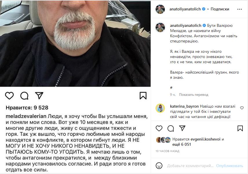Click the Опубликовать button
This screenshot has width=248, height=174.
pos(229,166)
